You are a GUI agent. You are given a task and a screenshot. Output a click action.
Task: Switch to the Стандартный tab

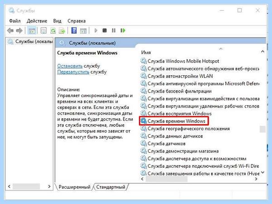pos(111,187)
